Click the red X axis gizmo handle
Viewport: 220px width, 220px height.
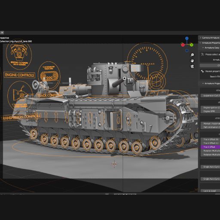point(183,45)
